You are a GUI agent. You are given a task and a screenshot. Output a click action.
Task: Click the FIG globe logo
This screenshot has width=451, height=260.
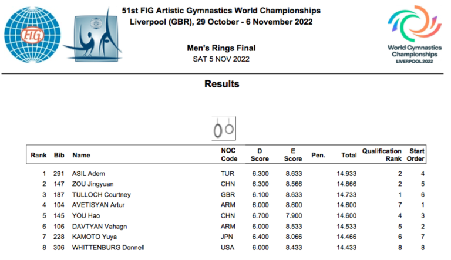[x=28, y=33]
